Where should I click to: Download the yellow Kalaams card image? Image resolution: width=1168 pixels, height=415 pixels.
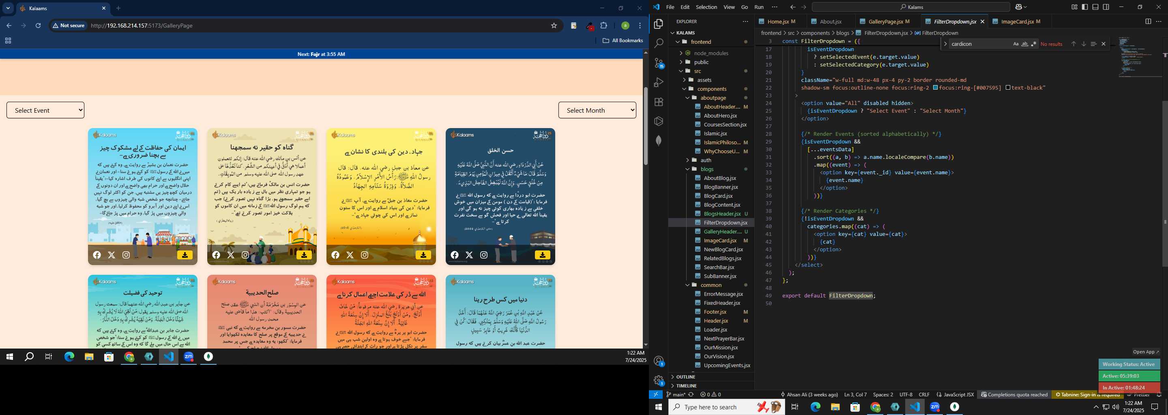coord(423,255)
